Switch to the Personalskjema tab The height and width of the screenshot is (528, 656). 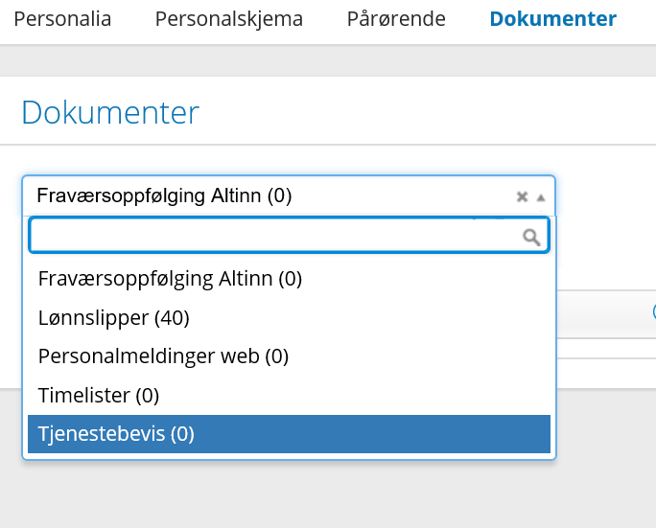[x=229, y=19]
